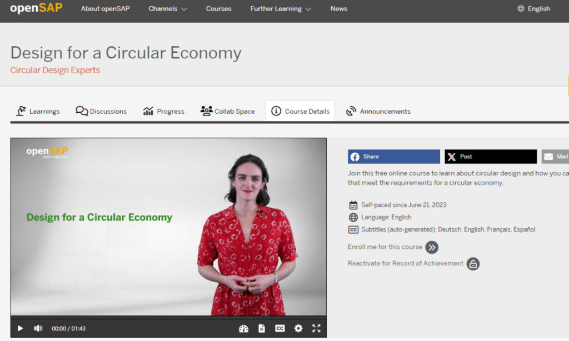This screenshot has width=569, height=341.
Task: Click the Announcements satellite icon
Action: [351, 111]
